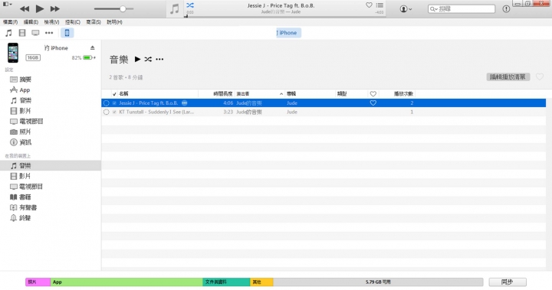Select 音樂 under On My Device
The image size is (552, 290).
click(51, 165)
